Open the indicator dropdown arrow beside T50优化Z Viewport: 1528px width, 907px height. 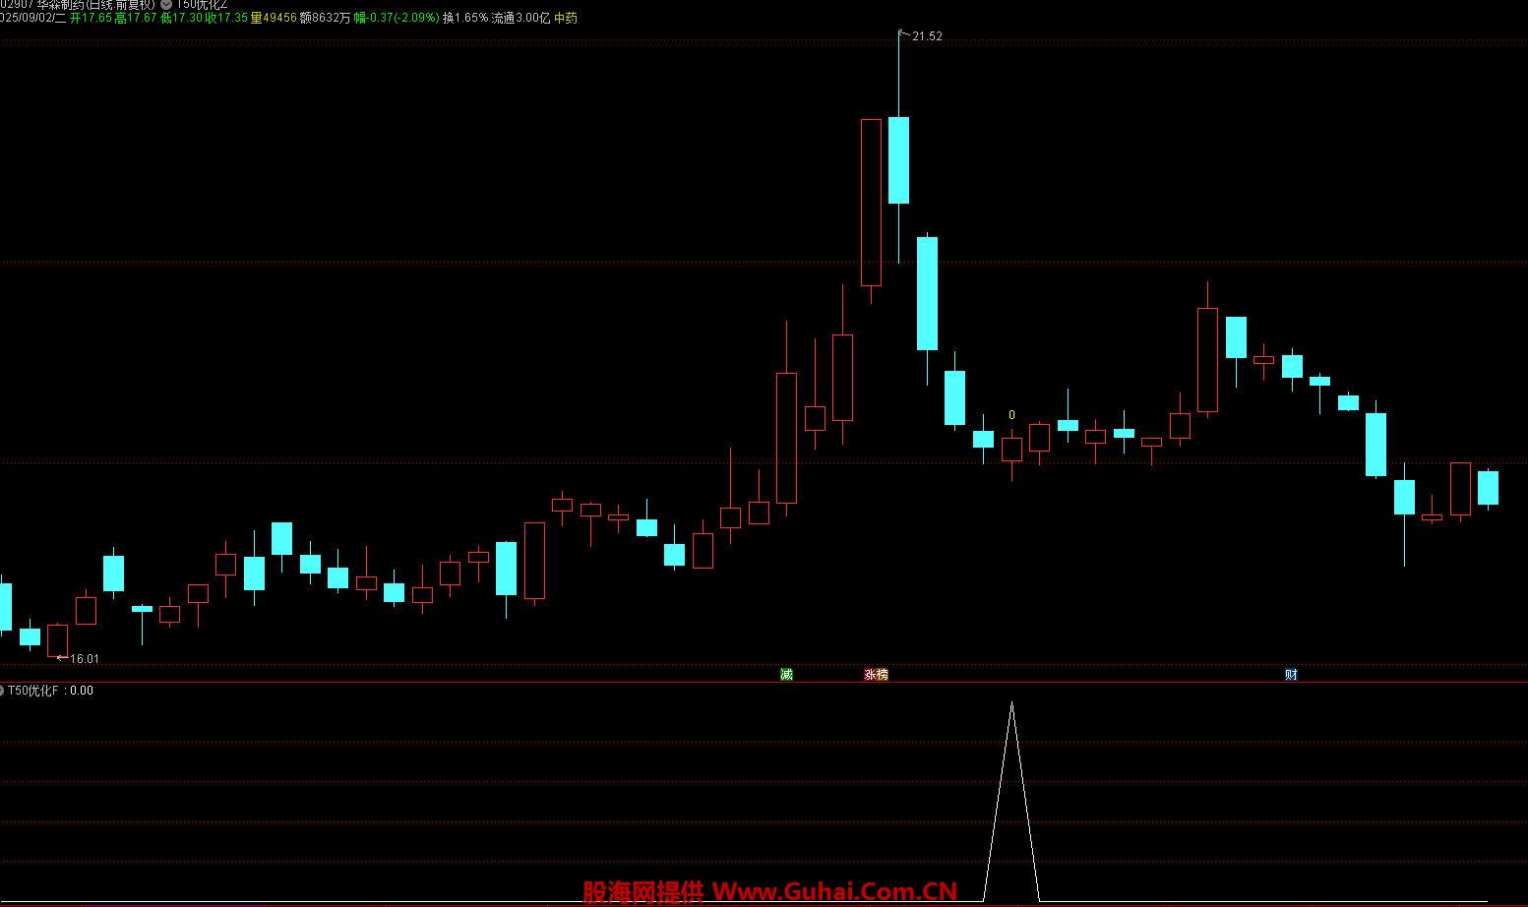165,4
